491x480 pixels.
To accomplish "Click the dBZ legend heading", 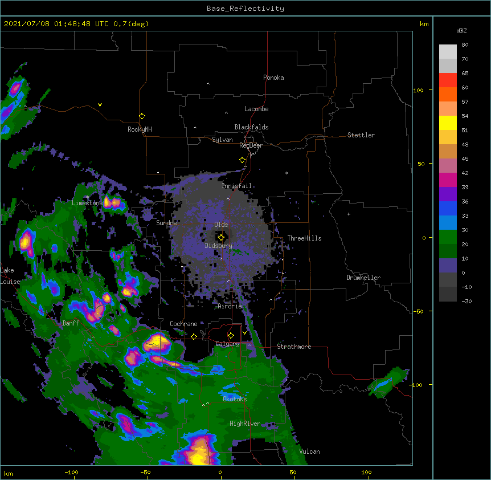I will point(461,30).
